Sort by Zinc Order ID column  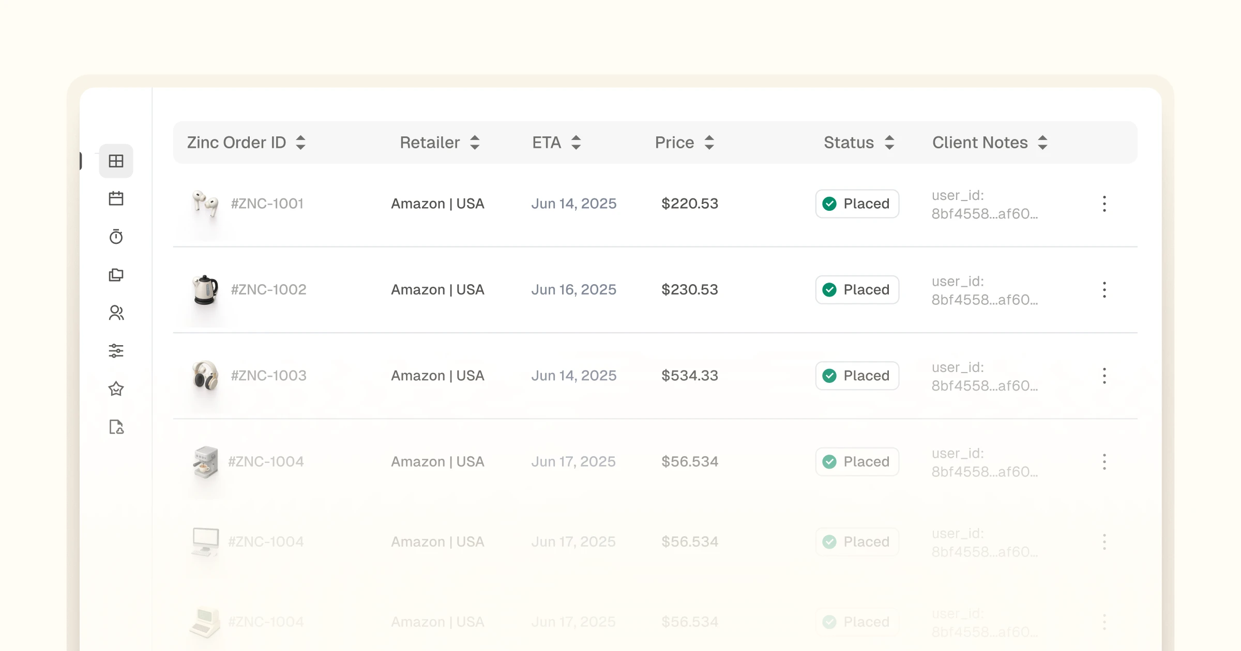coord(300,143)
